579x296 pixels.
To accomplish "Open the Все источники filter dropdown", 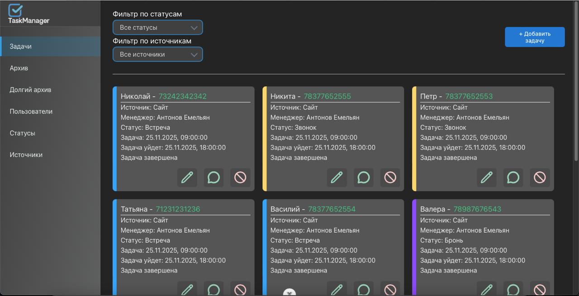I will (x=157, y=55).
